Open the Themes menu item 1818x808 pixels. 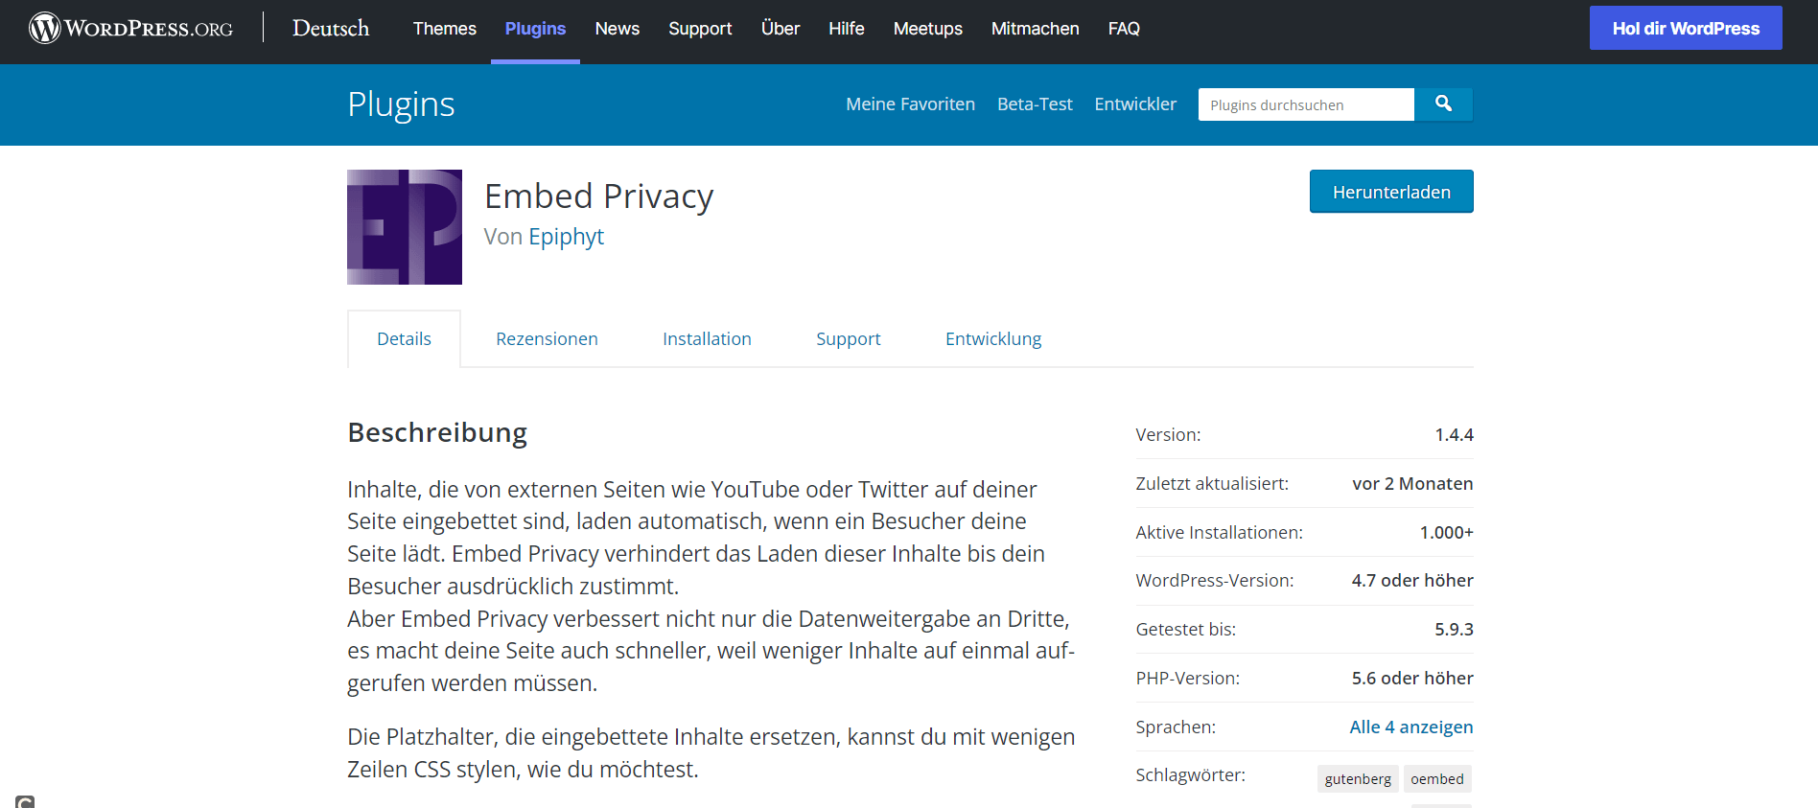click(x=445, y=29)
